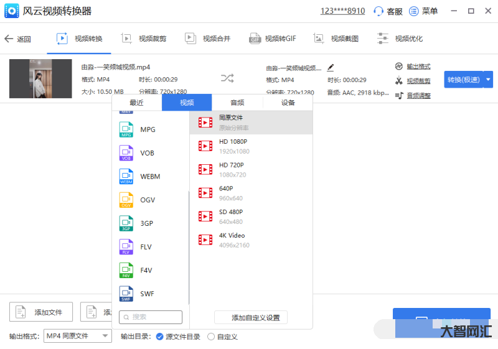Viewport: 498px width, 349px height.
Task: Select the 源文件目录 radio option
Action: 160,337
